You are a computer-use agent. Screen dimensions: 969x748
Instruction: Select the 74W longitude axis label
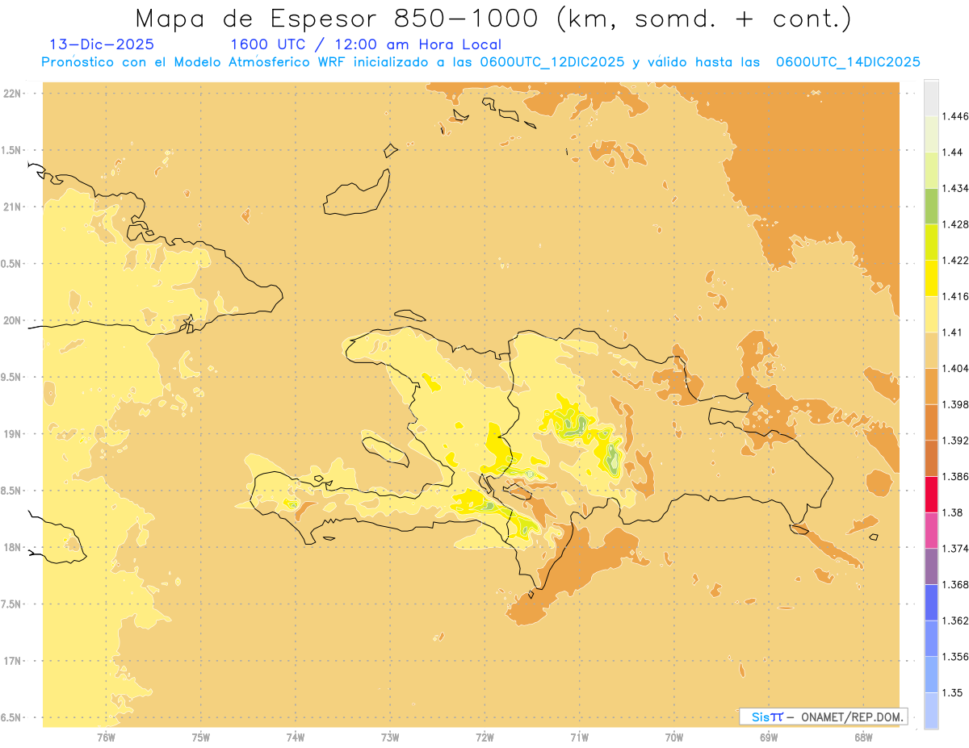point(296,737)
